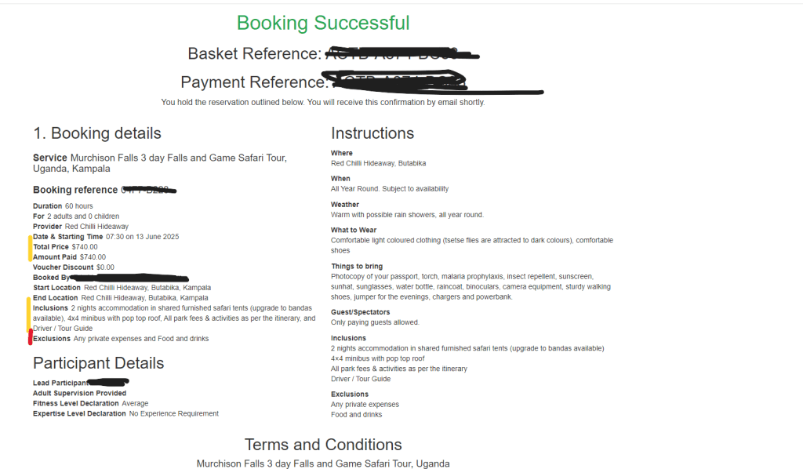Click the Voucher Discount $0.00 line
This screenshot has width=803, height=469.
73,267
